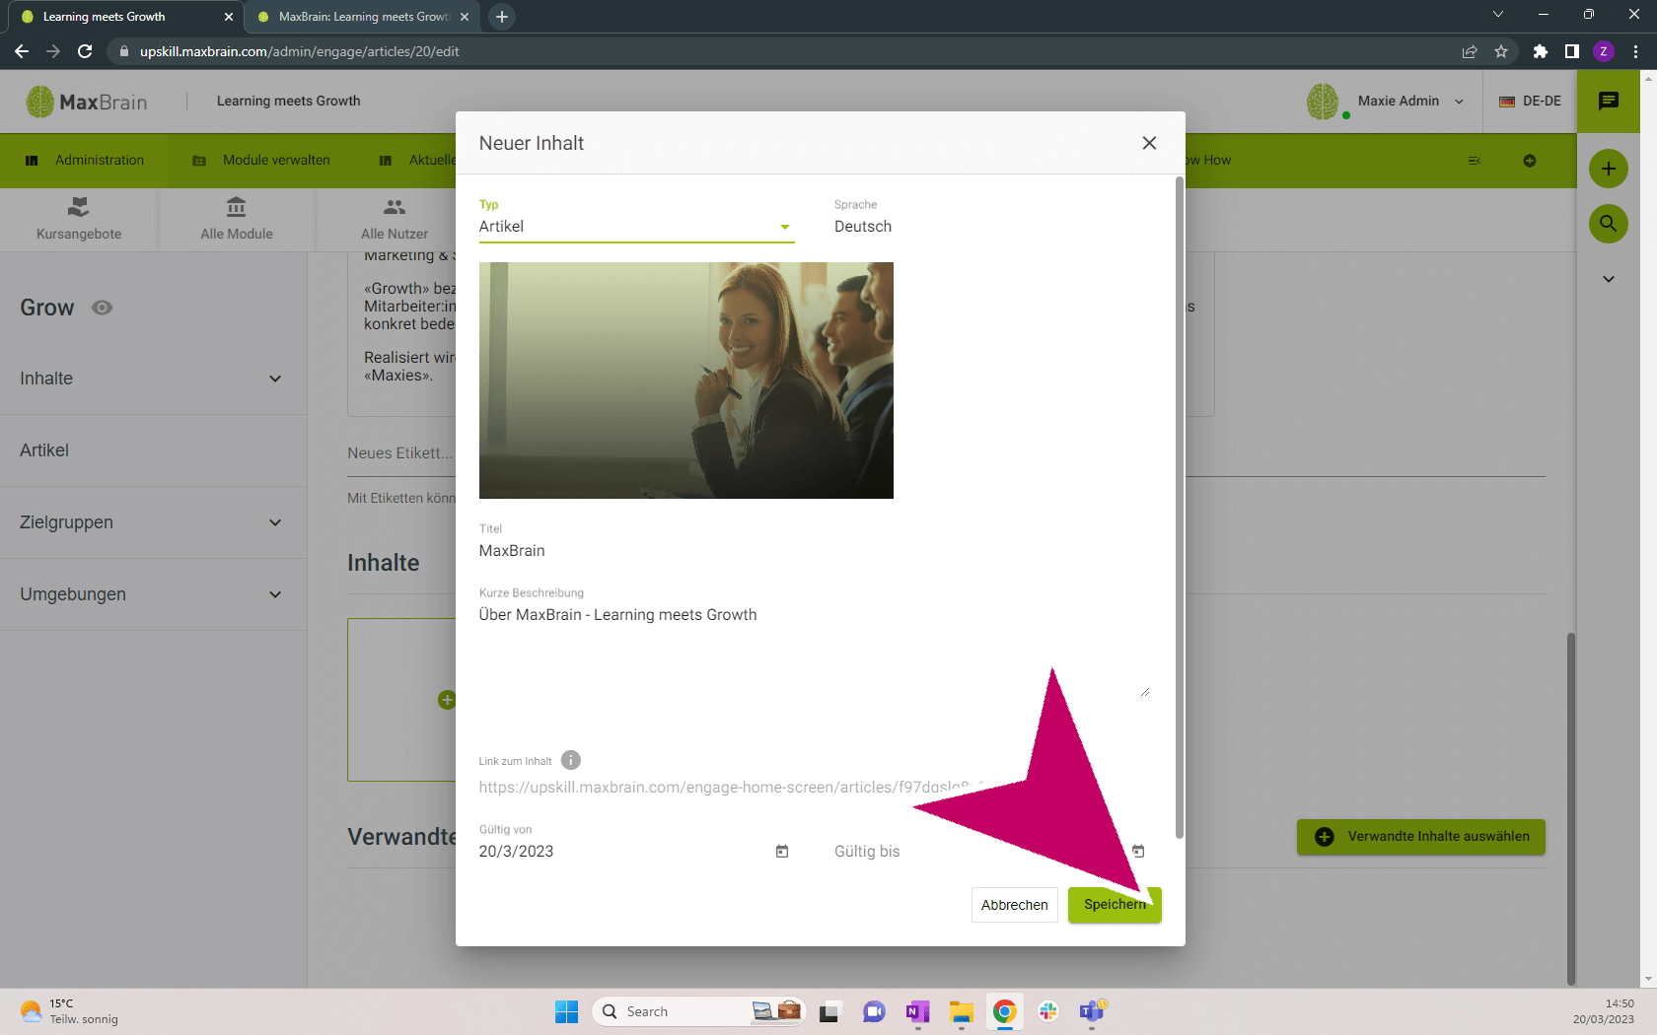Select Artikel in the sidebar
This screenshot has width=1657, height=1035.
(153, 450)
